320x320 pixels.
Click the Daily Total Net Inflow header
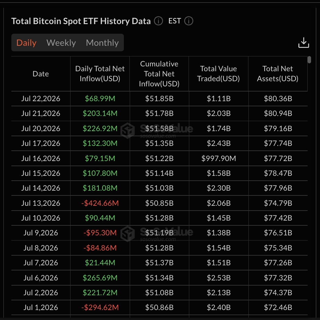pos(100,74)
